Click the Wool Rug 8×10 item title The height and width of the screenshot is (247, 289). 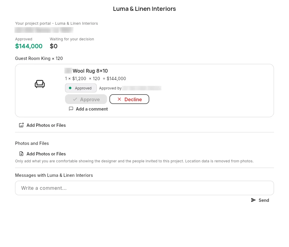[x=90, y=71]
